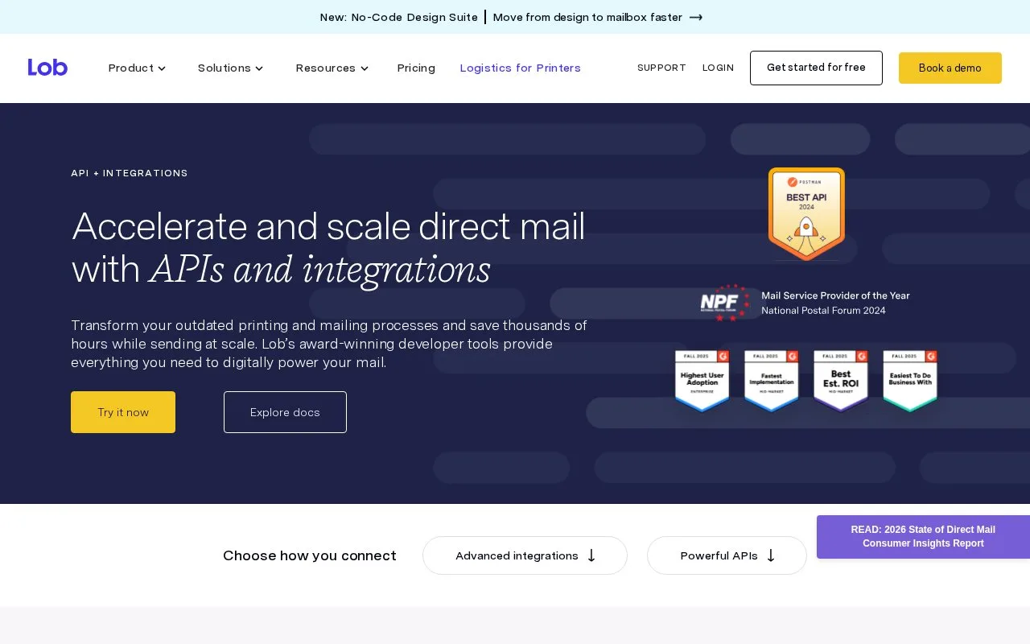Click the Postman Best API 2024 badge
This screenshot has width=1030, height=644.
coord(806,214)
